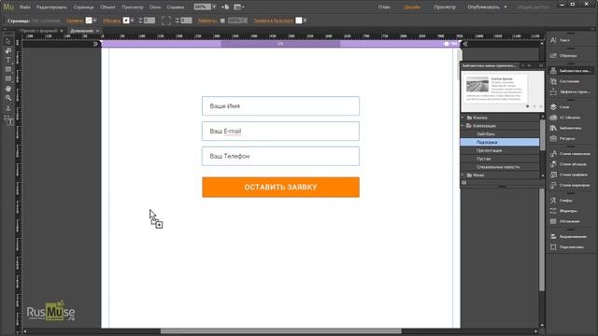Select the Text tool in the left toolbar
The image size is (598, 336).
pyautogui.click(x=8, y=60)
